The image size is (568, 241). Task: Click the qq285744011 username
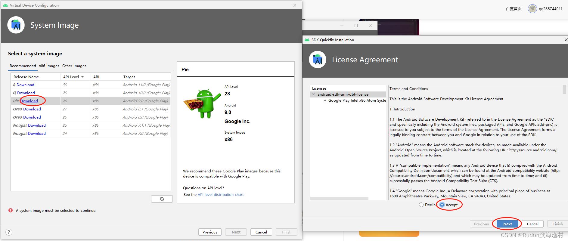tap(551, 9)
